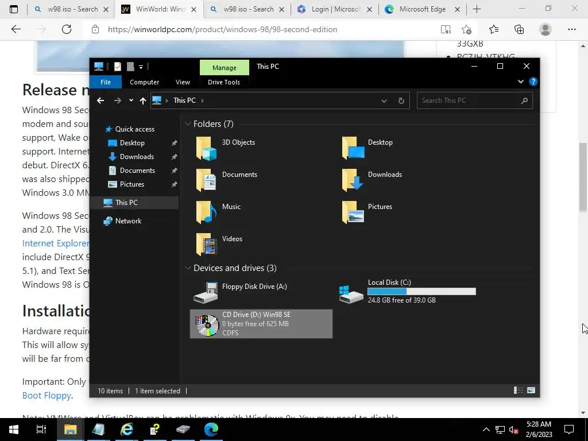
Task: Select Documents in navigation pane
Action: (137, 171)
